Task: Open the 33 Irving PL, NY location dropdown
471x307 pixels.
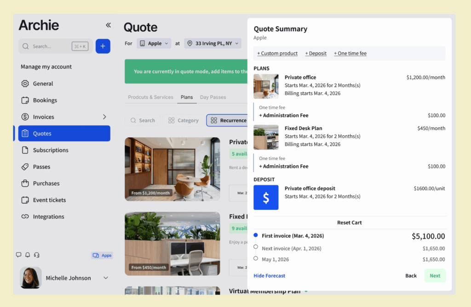Action: point(213,43)
